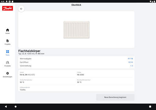The width and height of the screenshot is (156, 110).
Task: Click the Voreinstellung label
Action: pyautogui.click(x=26, y=66)
